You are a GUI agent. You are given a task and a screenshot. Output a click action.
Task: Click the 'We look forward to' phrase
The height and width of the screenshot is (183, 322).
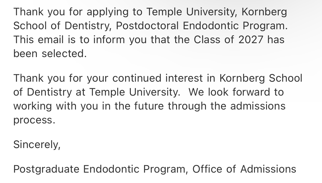click(236, 92)
